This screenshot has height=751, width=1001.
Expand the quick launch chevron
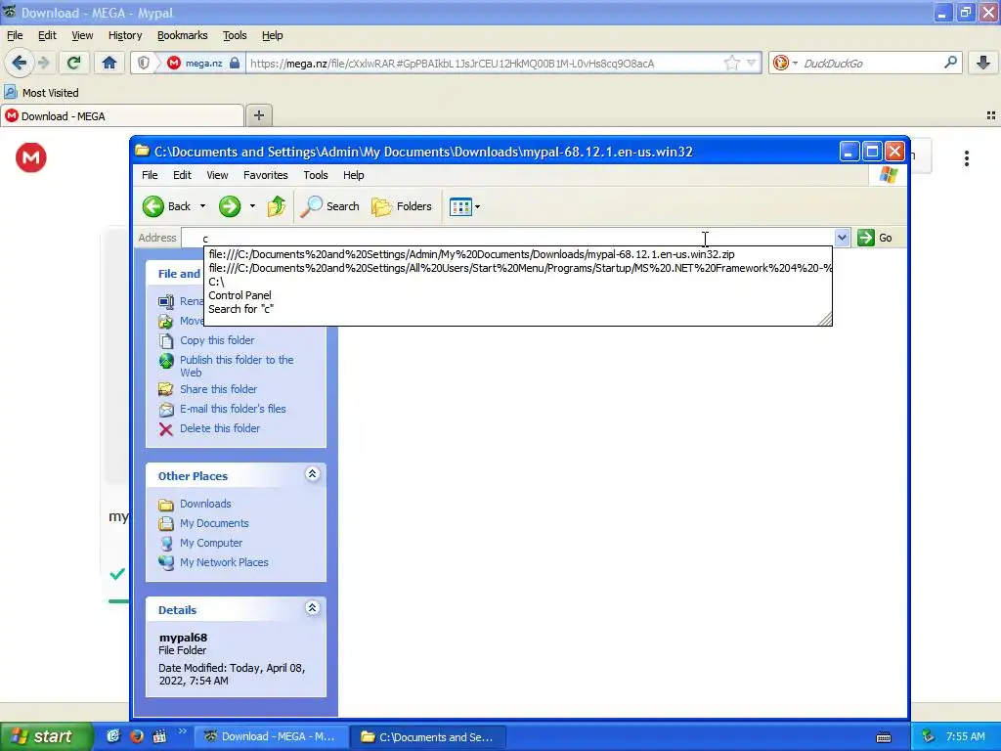pos(182,731)
